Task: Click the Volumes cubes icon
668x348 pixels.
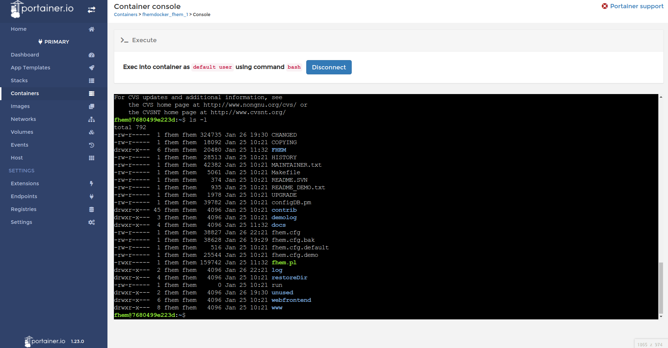Action: tap(92, 132)
